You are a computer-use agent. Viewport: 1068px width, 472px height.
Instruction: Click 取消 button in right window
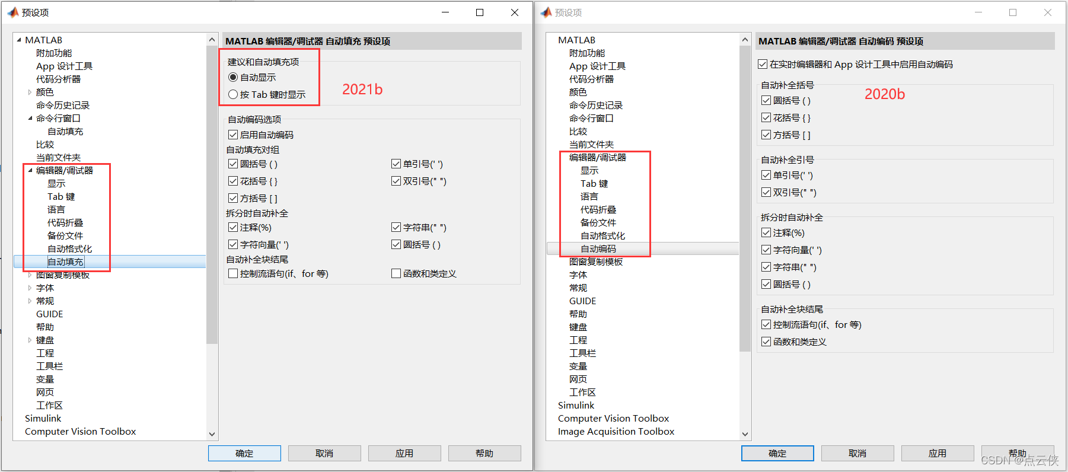click(857, 454)
